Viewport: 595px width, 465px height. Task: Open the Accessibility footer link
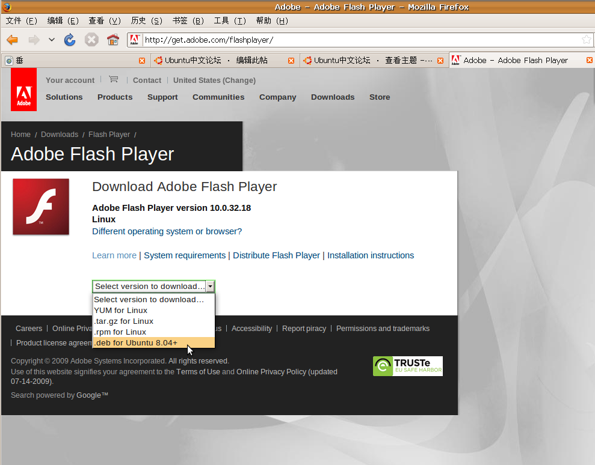coord(251,329)
